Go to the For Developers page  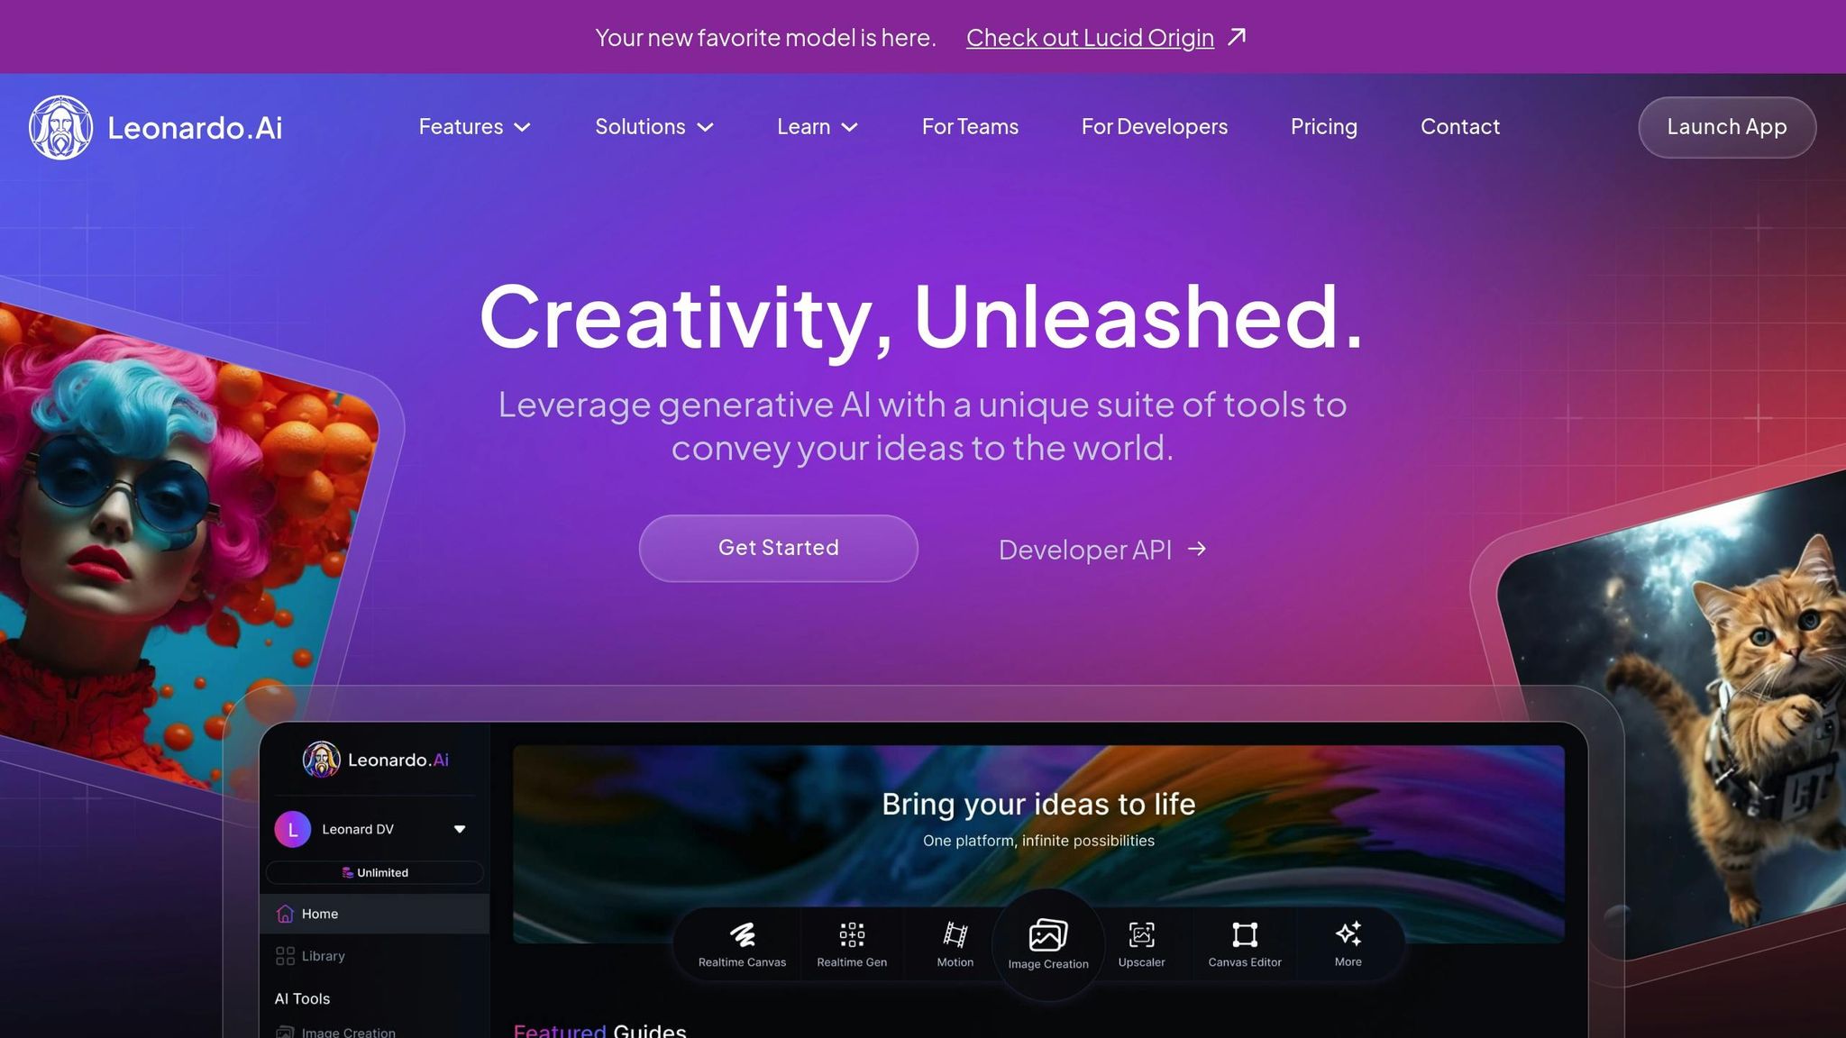(1154, 127)
